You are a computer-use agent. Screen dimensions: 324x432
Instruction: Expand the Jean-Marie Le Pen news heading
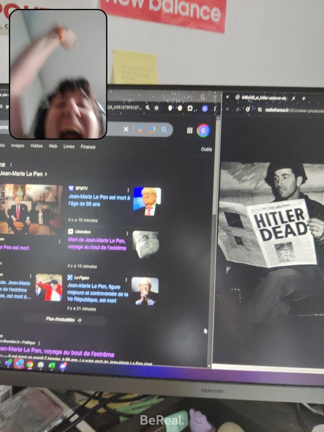(23, 174)
